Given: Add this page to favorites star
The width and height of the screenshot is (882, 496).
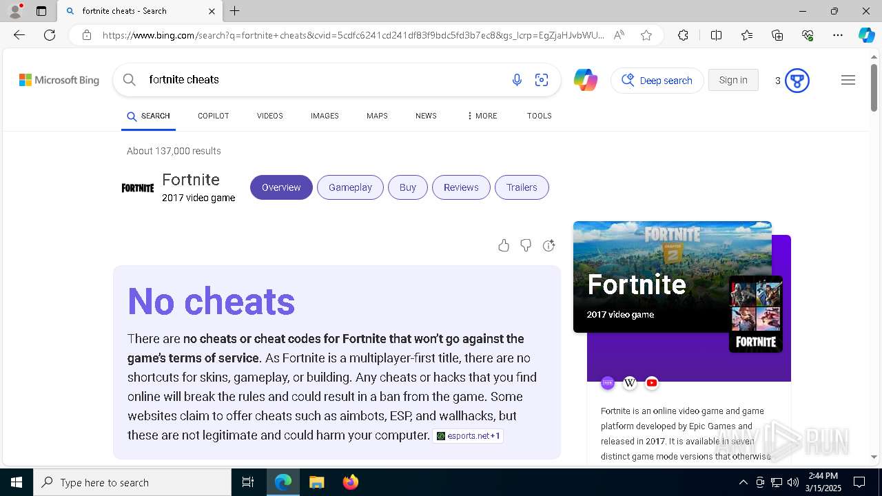Looking at the screenshot, I should point(646,35).
